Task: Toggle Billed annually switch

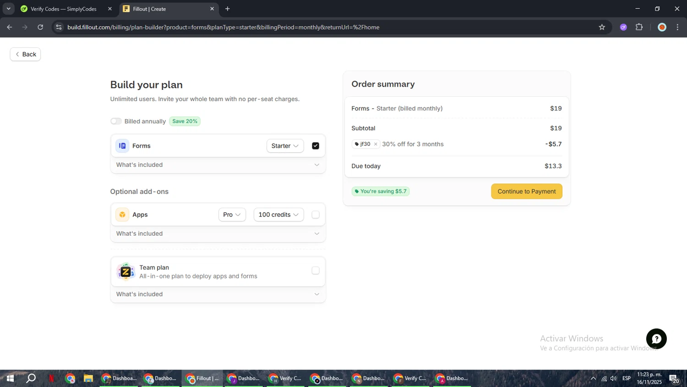Action: [x=116, y=121]
